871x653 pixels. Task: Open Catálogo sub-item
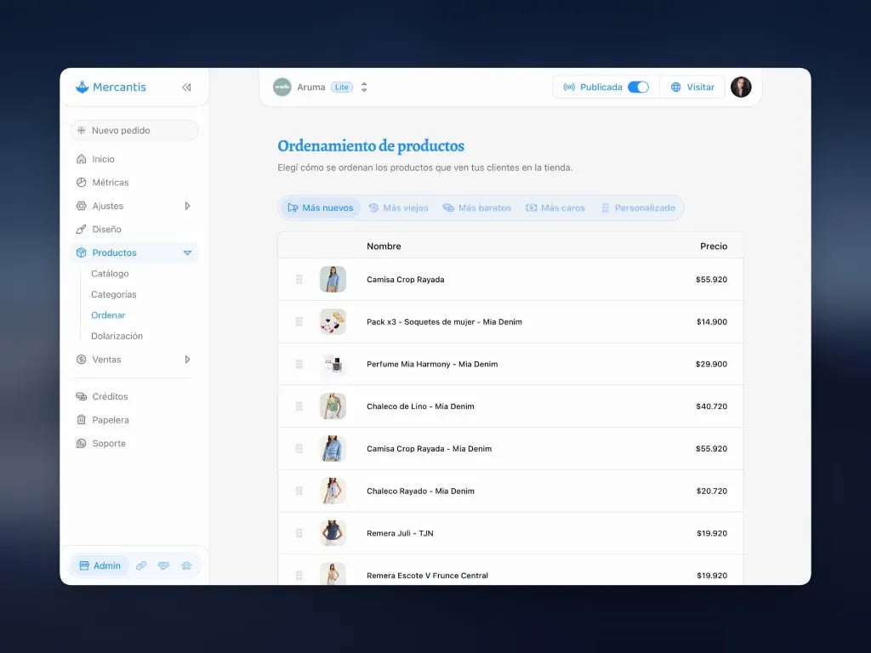[x=110, y=274]
